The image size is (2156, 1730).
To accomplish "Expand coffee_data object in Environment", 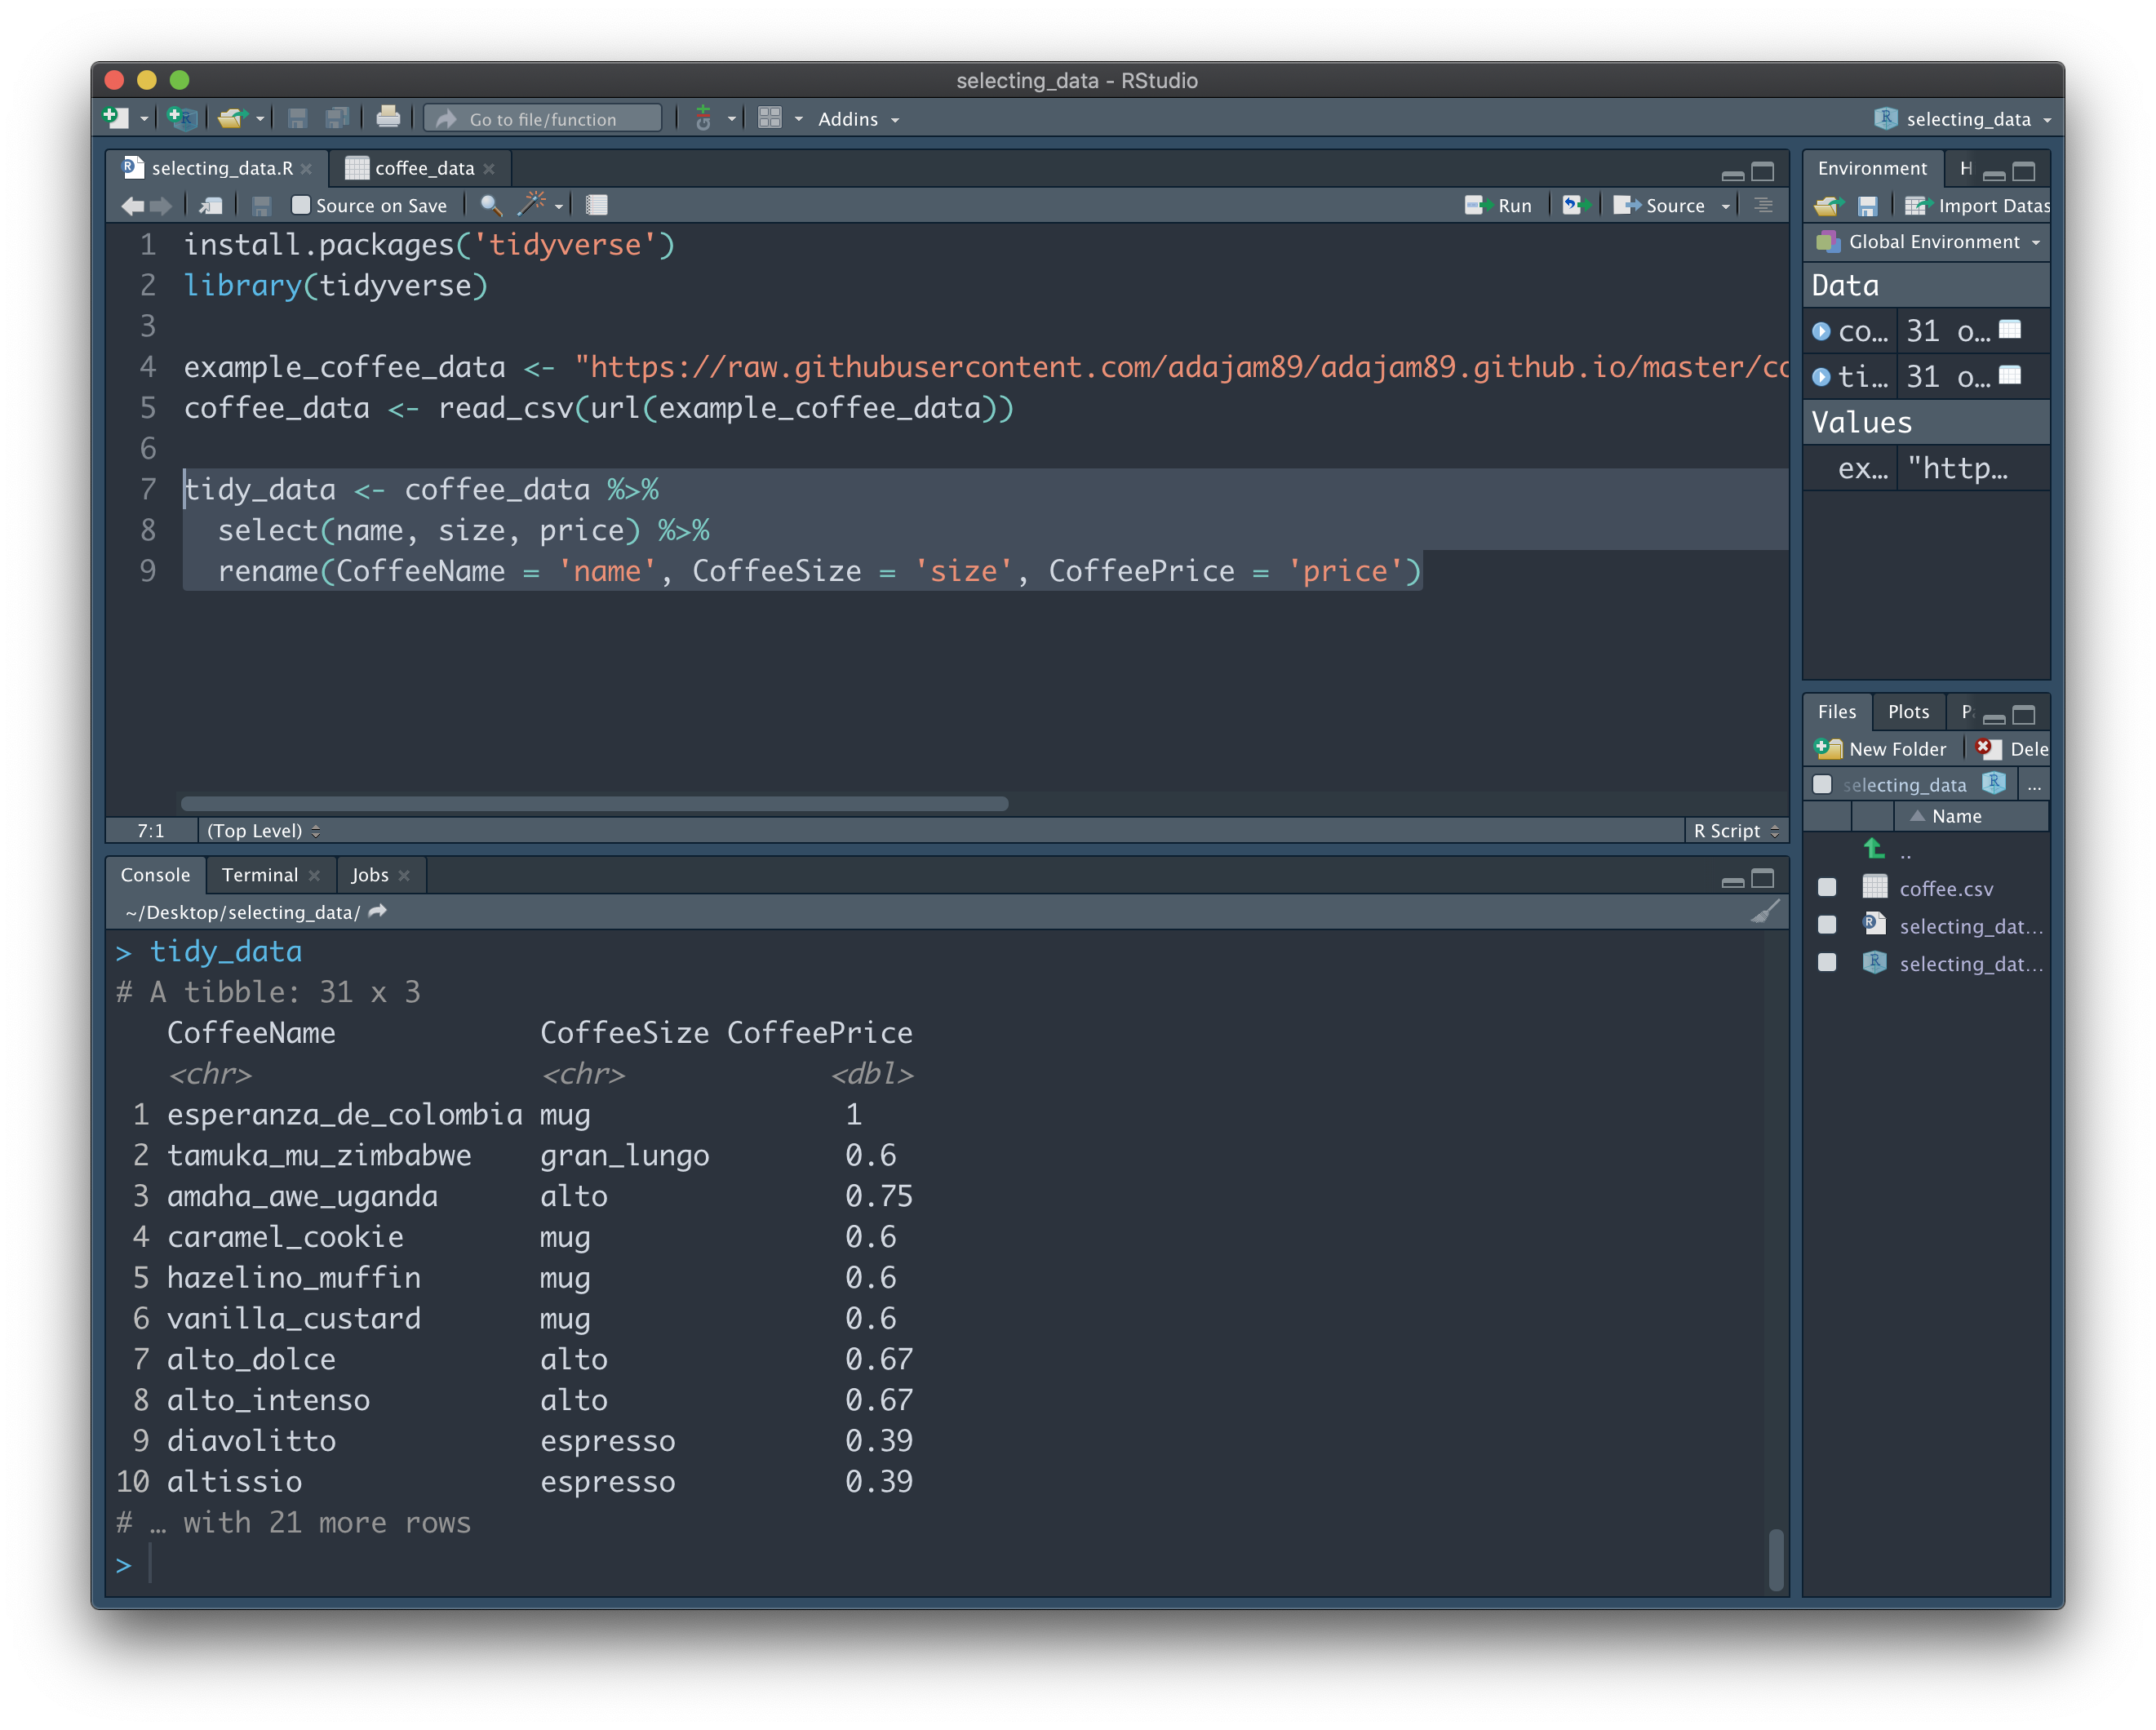I will tap(1821, 331).
